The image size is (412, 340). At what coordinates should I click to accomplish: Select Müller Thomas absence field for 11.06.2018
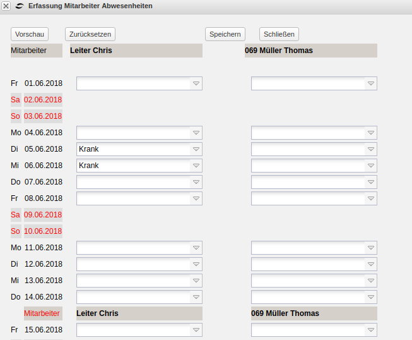tap(314, 248)
